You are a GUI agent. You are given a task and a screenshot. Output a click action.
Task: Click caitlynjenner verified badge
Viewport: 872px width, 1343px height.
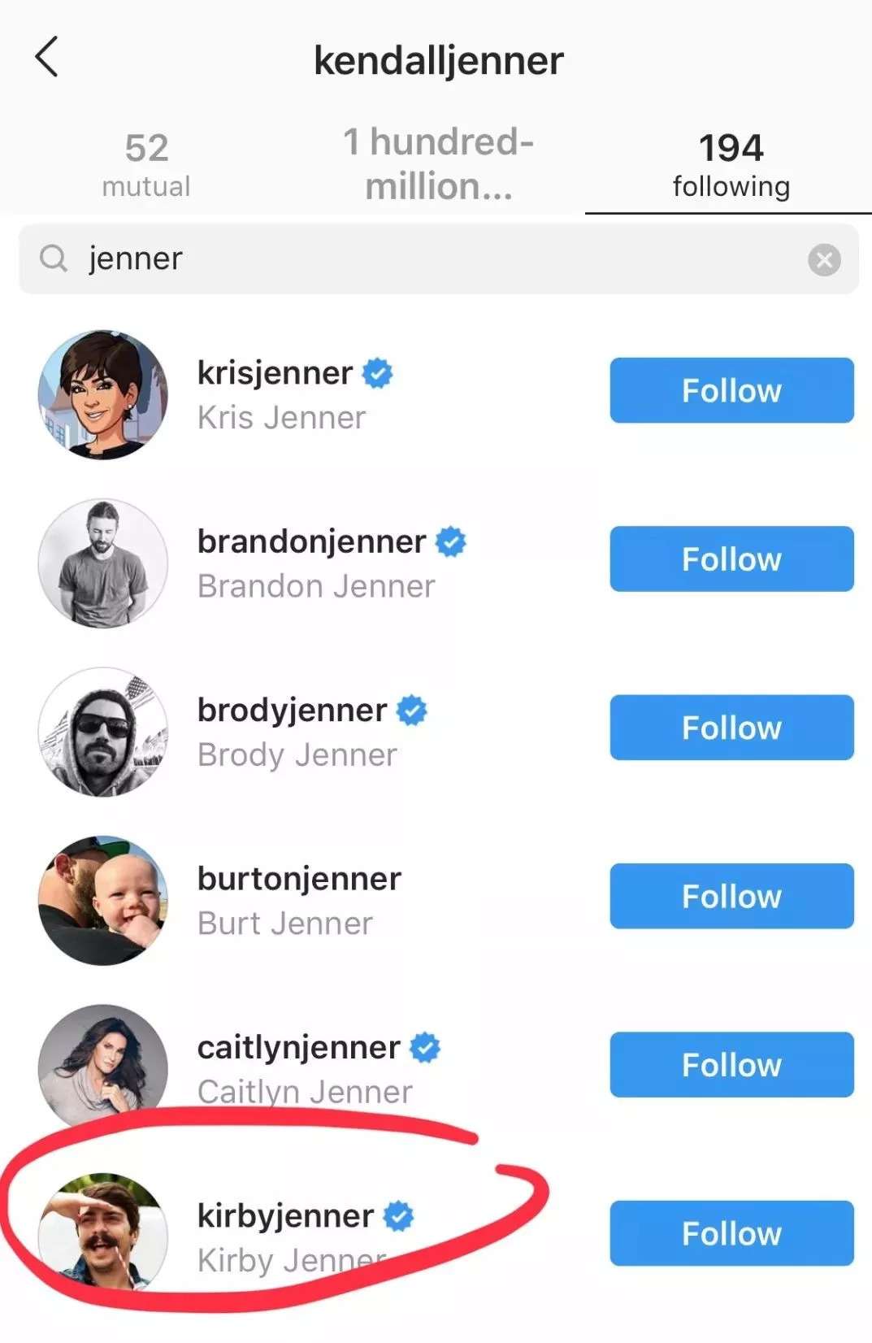(425, 1047)
